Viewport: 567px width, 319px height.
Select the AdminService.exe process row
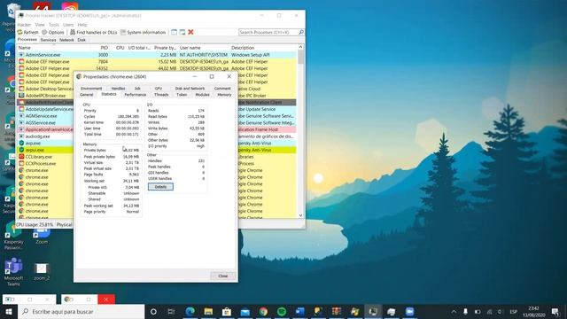[157, 55]
